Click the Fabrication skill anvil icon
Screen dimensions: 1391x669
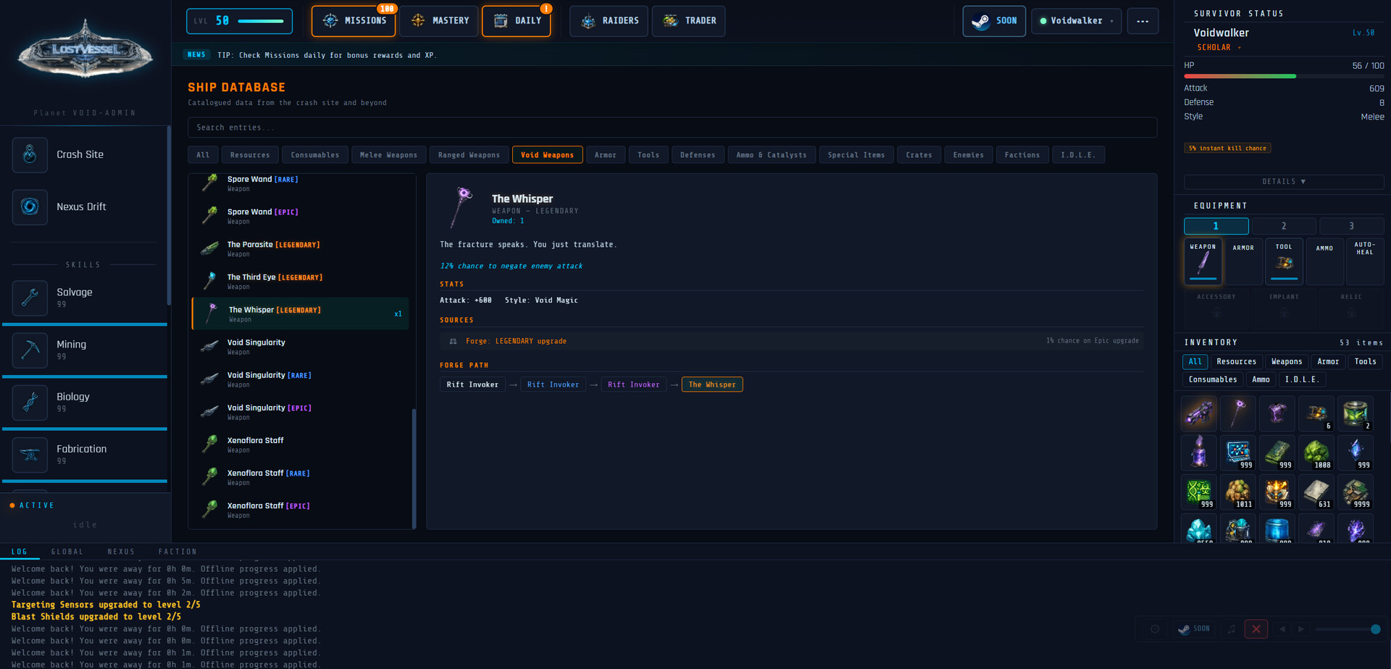pos(30,455)
